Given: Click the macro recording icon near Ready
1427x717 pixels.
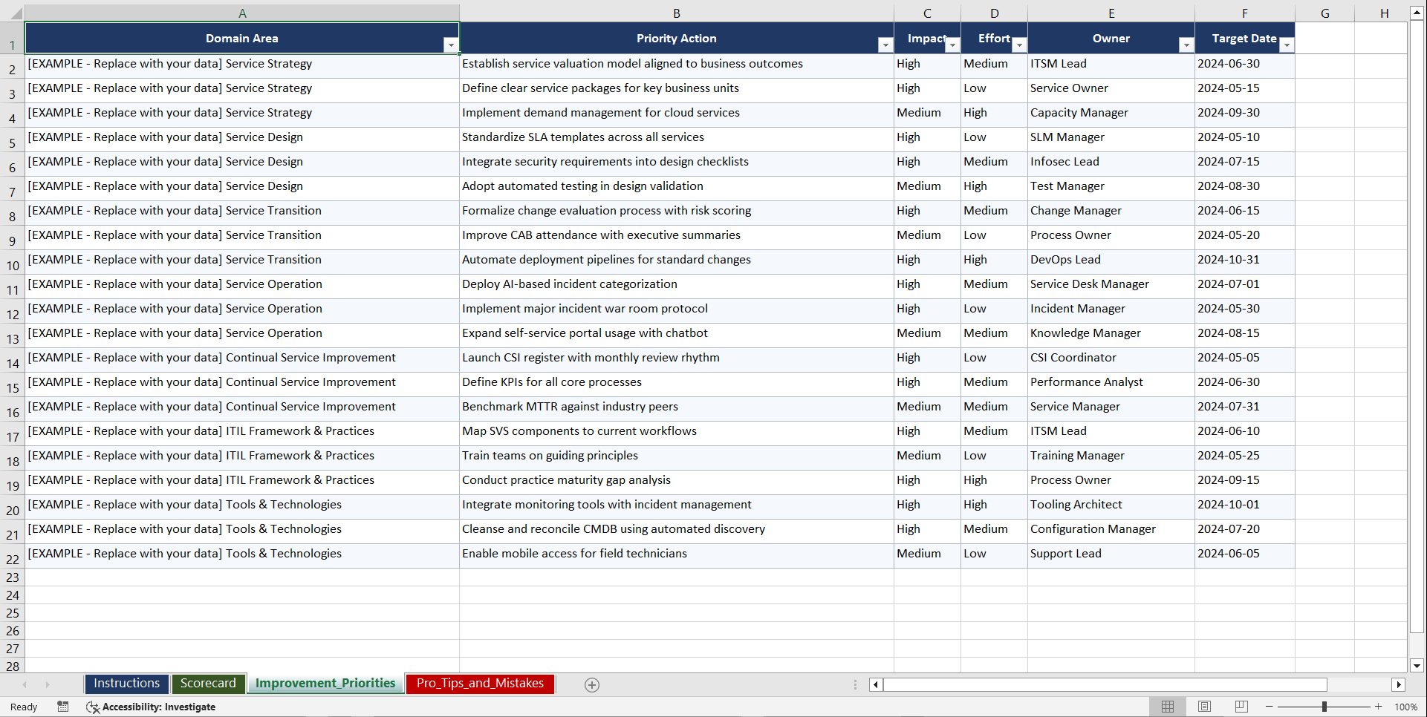Looking at the screenshot, I should click(x=63, y=707).
